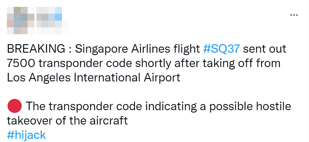Open the #hijack hashtag link
The height and width of the screenshot is (142, 309).
[26, 135]
